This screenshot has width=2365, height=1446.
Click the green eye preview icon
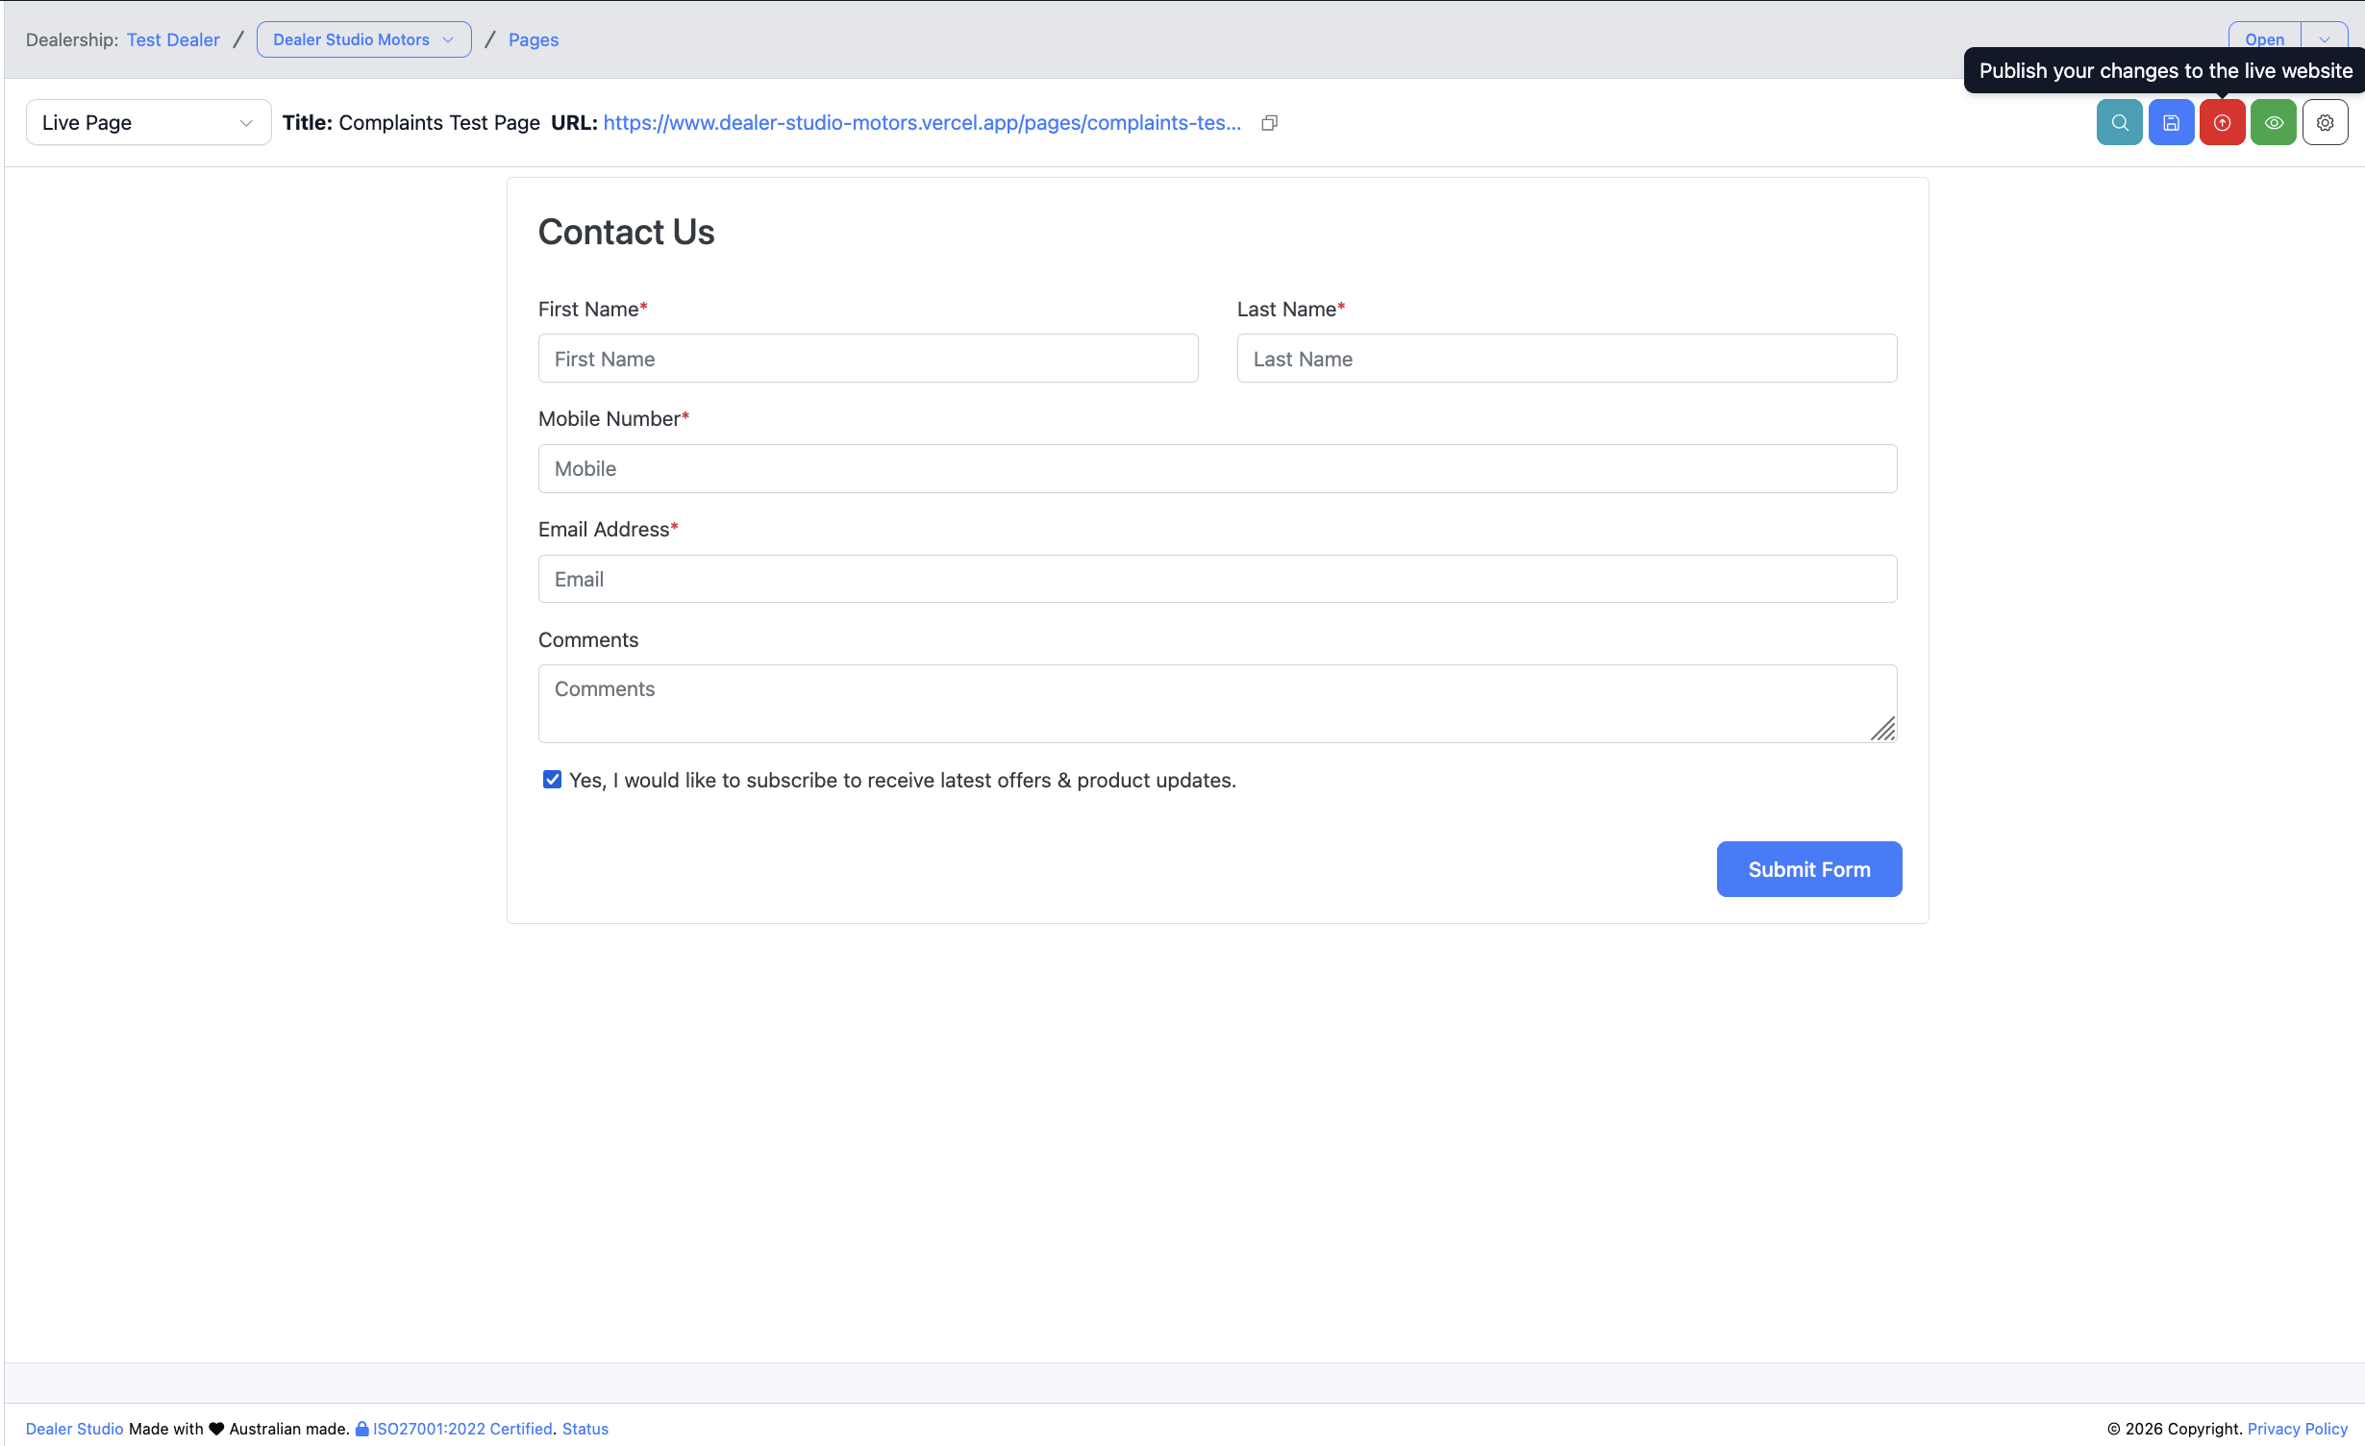click(x=2273, y=122)
